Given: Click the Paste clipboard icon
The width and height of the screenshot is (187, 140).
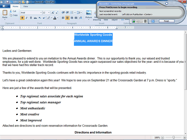Looking at the screenshot, I should 5,13.
